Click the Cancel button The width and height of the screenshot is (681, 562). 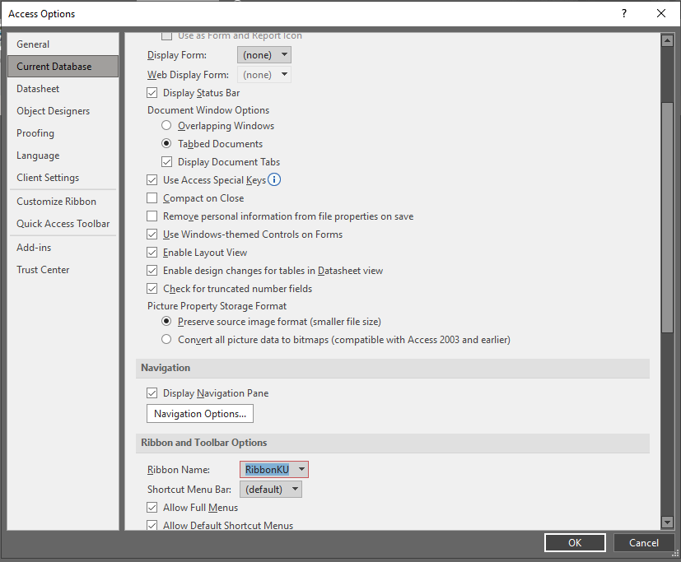644,542
